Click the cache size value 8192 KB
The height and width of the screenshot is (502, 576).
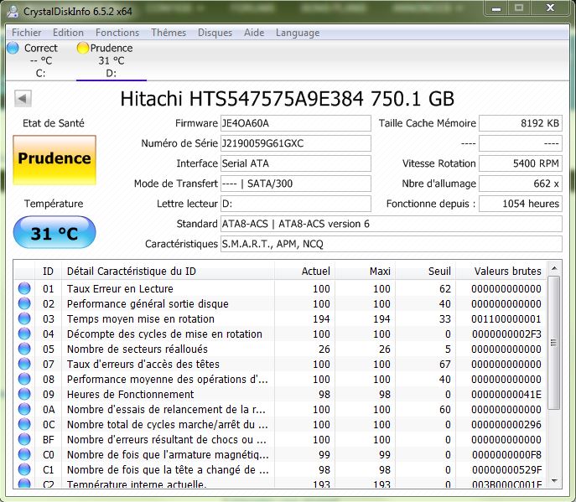click(521, 123)
